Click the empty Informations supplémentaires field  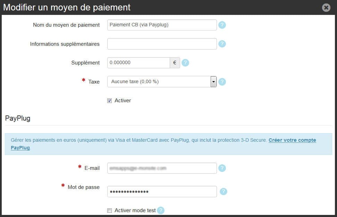coord(162,44)
